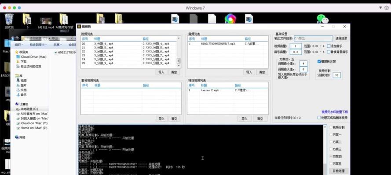Click the 输出文件目录 path field

tap(313, 38)
